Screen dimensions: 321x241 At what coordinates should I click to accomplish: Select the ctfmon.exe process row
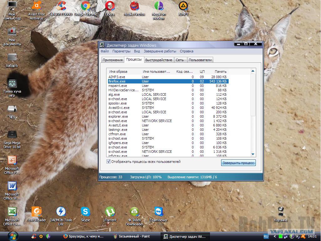168,134
